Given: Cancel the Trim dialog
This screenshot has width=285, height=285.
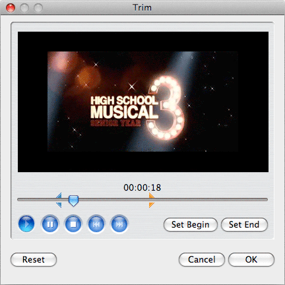Looking at the screenshot, I should [x=202, y=259].
